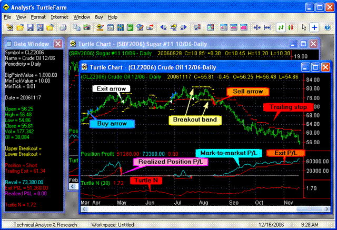
Task: Click the window icon filled with pink
Action: [x=244, y=27]
